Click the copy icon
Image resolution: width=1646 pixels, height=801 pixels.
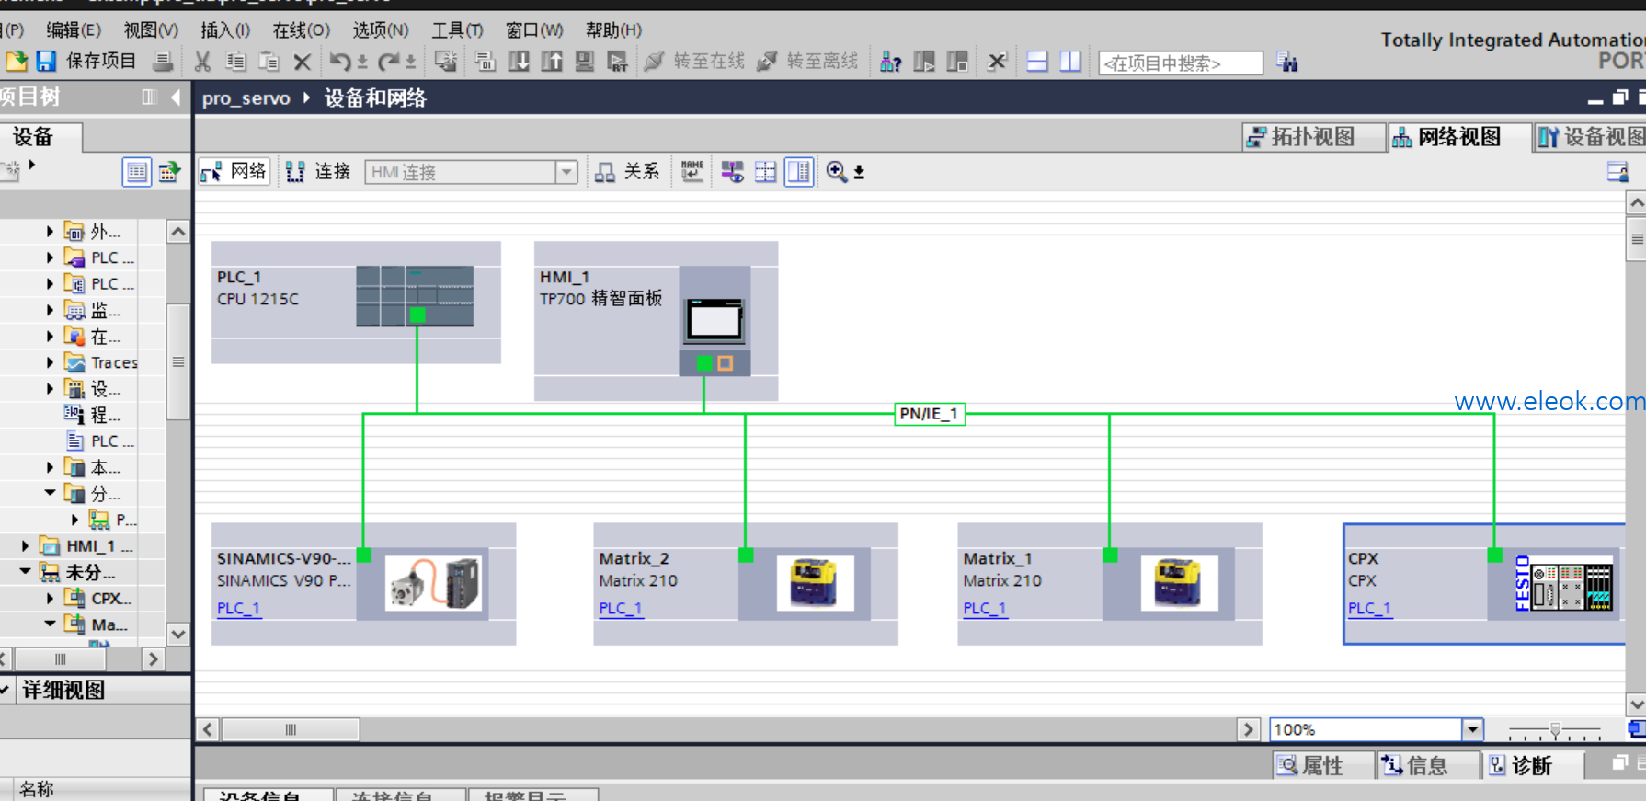pyautogui.click(x=235, y=62)
